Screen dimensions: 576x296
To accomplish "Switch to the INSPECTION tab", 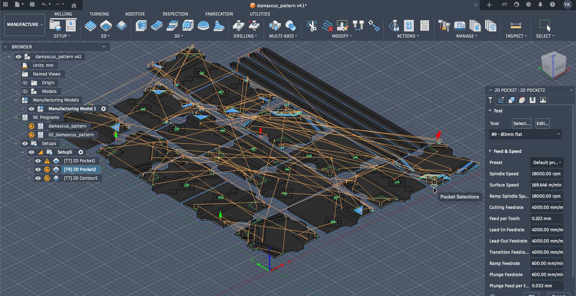I will [x=175, y=14].
